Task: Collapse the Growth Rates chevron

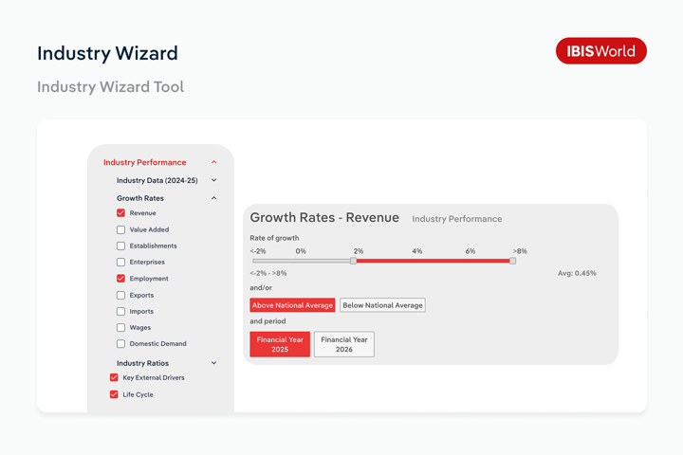Action: coord(213,198)
